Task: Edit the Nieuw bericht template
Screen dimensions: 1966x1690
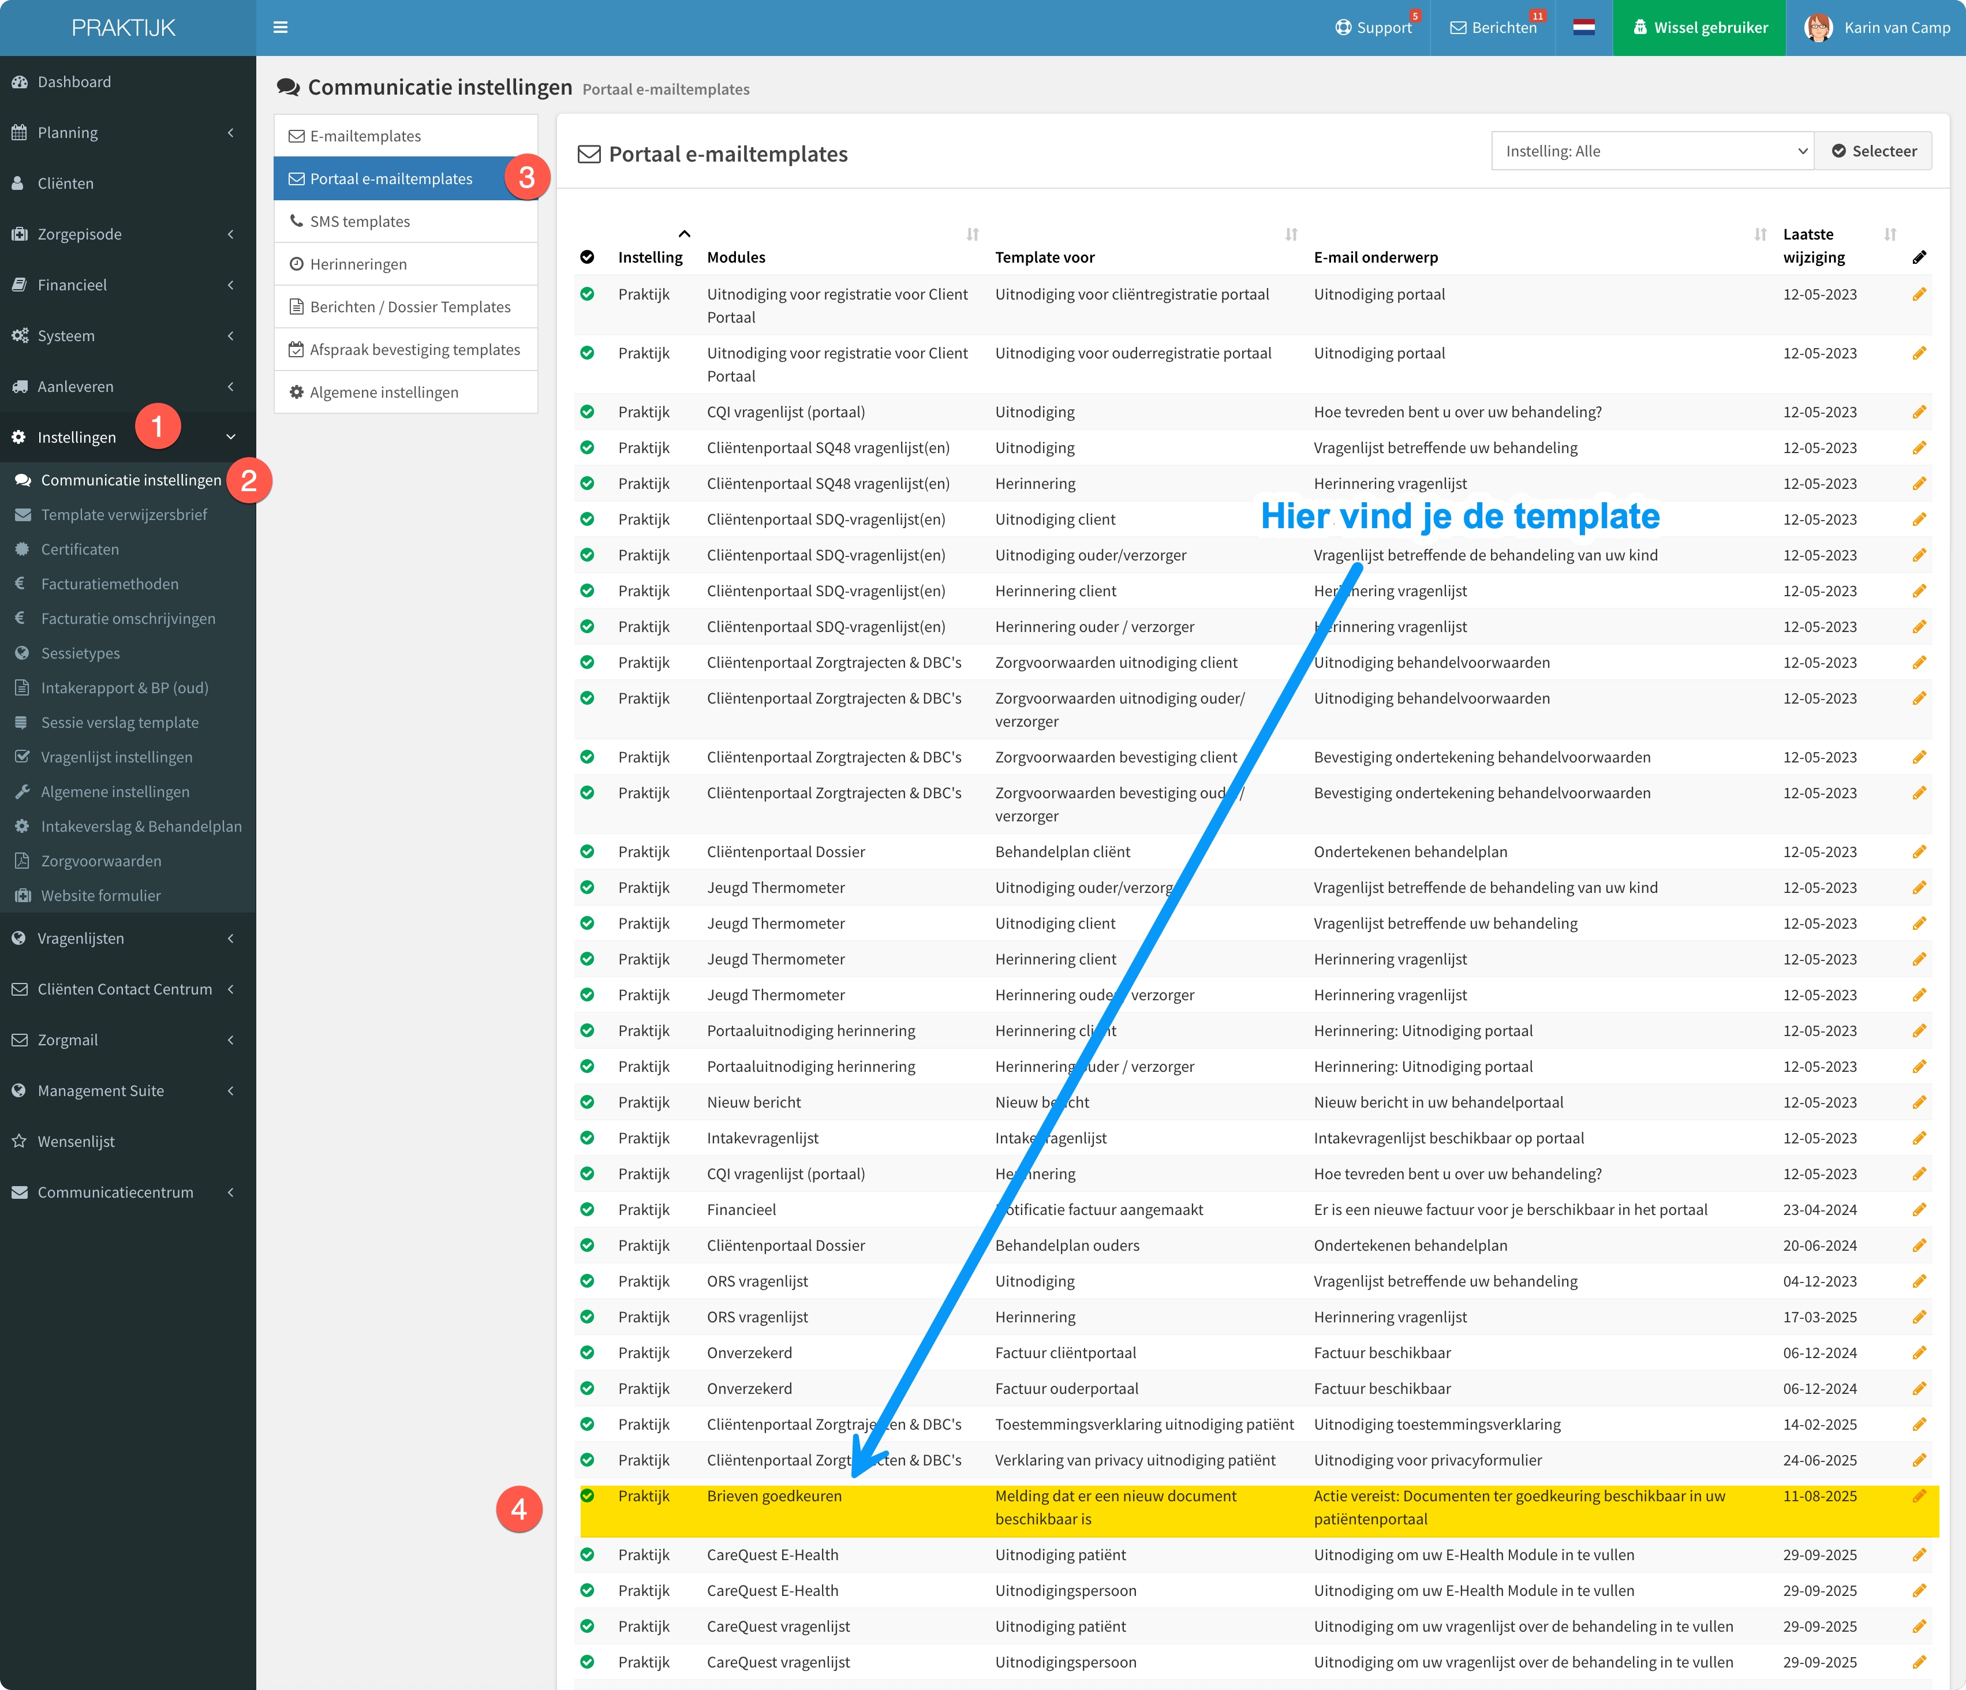Action: [1919, 1102]
